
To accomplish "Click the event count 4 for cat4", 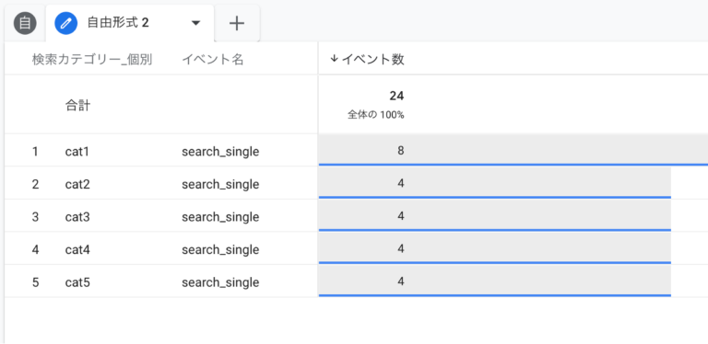I will 400,248.
